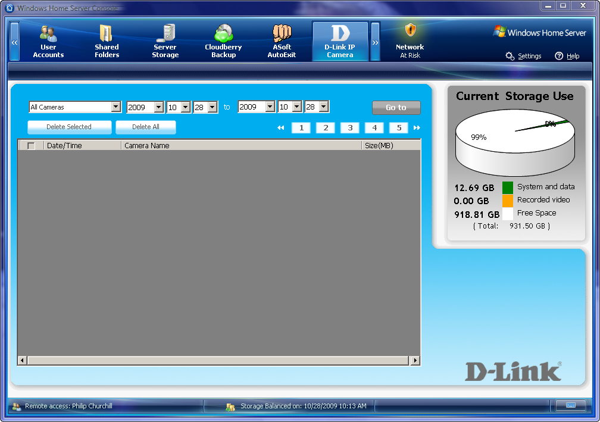Click the Remote access: Philip Churchill text

tap(68, 407)
